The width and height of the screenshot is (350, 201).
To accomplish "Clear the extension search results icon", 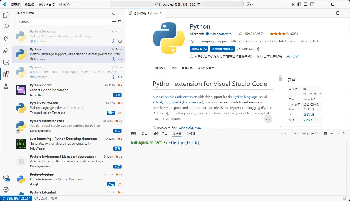I will coord(114,22).
